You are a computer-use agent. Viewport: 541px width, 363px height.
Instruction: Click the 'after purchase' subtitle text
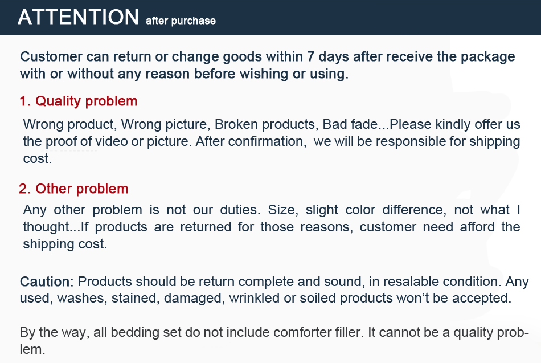[x=181, y=21]
